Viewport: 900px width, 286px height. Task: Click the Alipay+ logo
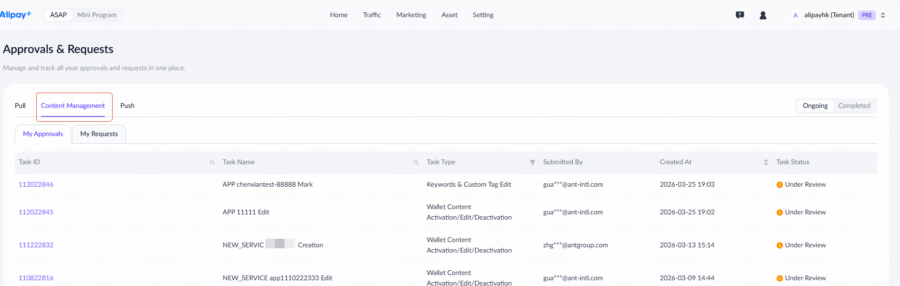15,15
